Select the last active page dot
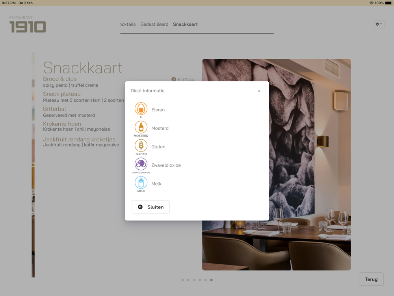The image size is (394, 296). [x=211, y=280]
